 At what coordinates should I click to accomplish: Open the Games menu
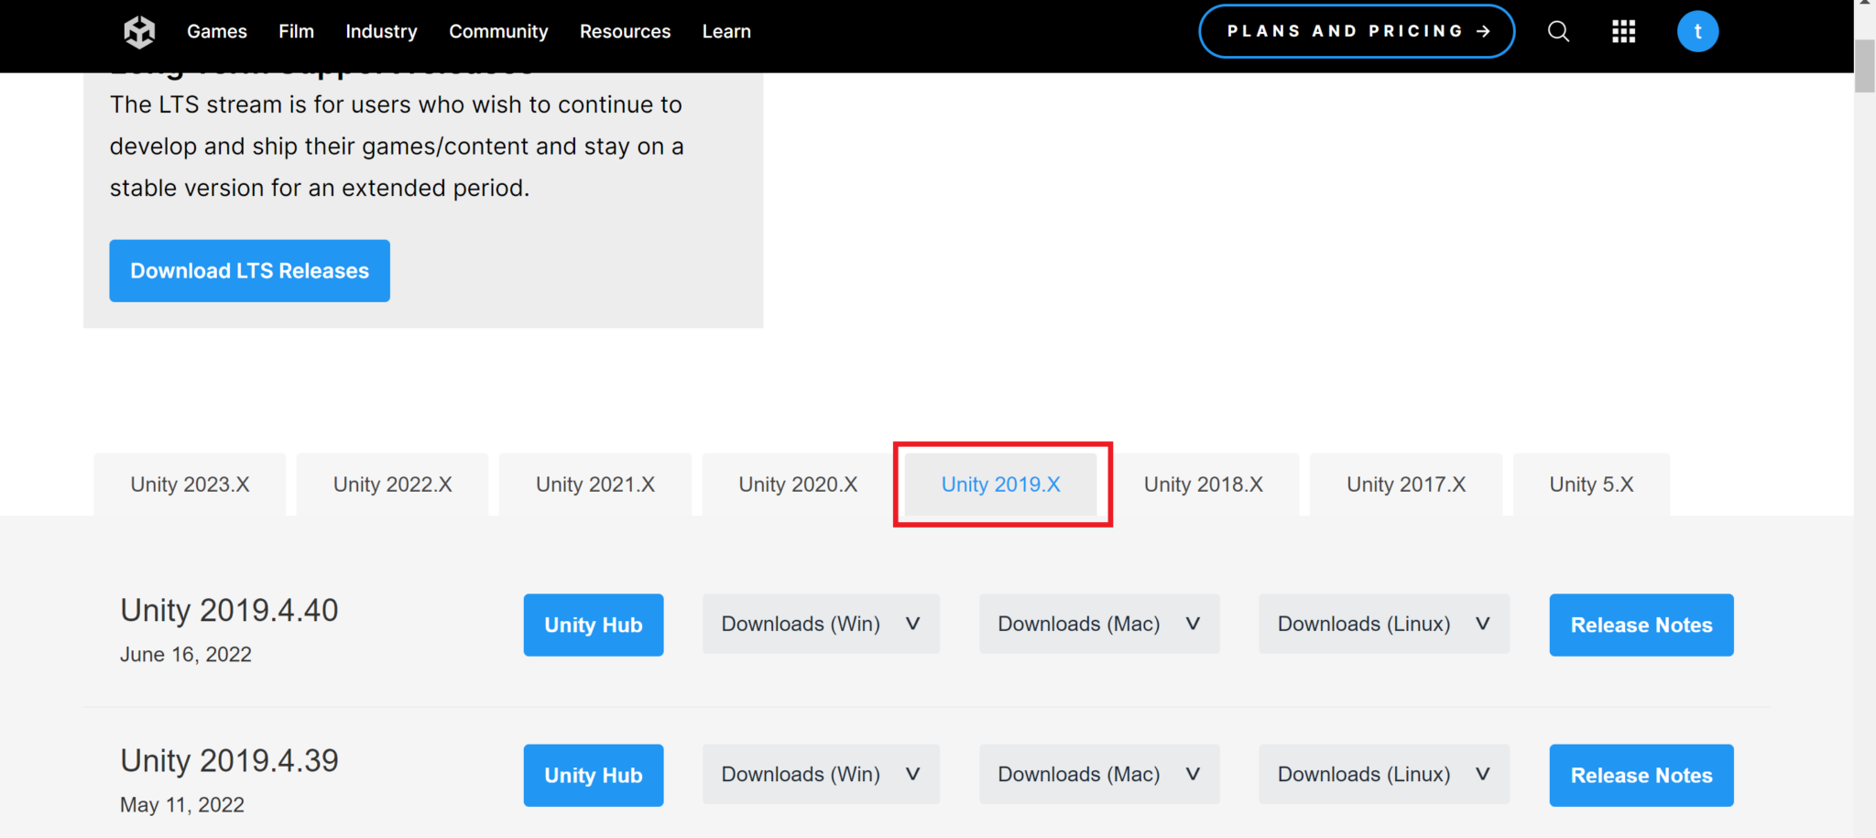217,32
